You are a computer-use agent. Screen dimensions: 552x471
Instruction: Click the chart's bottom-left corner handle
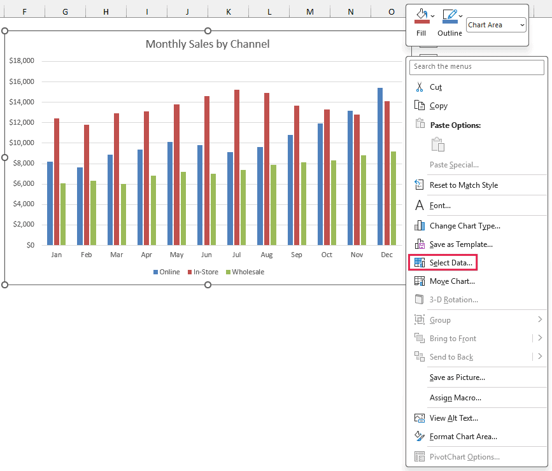[4, 285]
